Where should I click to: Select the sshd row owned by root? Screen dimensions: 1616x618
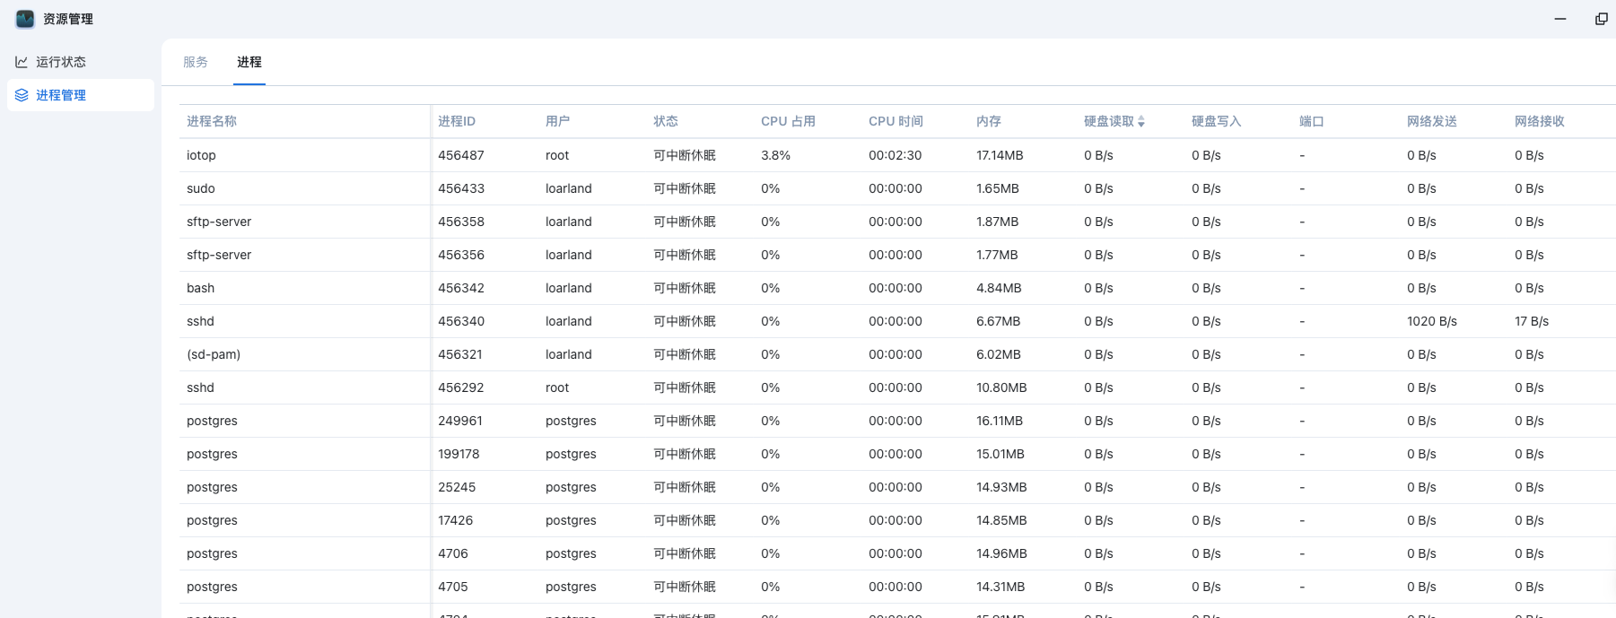tap(897, 387)
